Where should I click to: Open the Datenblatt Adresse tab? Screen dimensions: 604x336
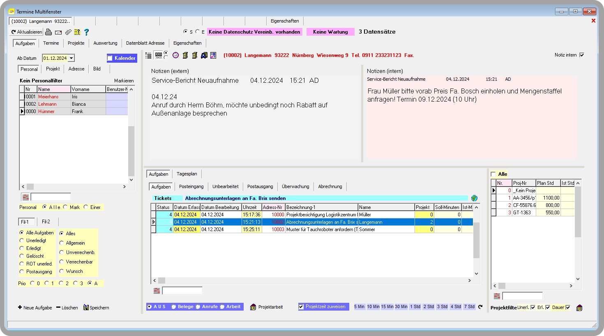pyautogui.click(x=145, y=43)
